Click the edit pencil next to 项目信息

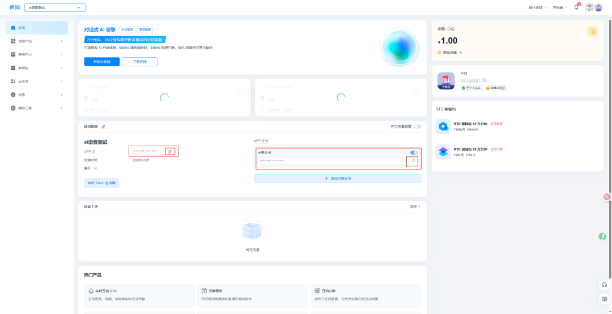(104, 126)
